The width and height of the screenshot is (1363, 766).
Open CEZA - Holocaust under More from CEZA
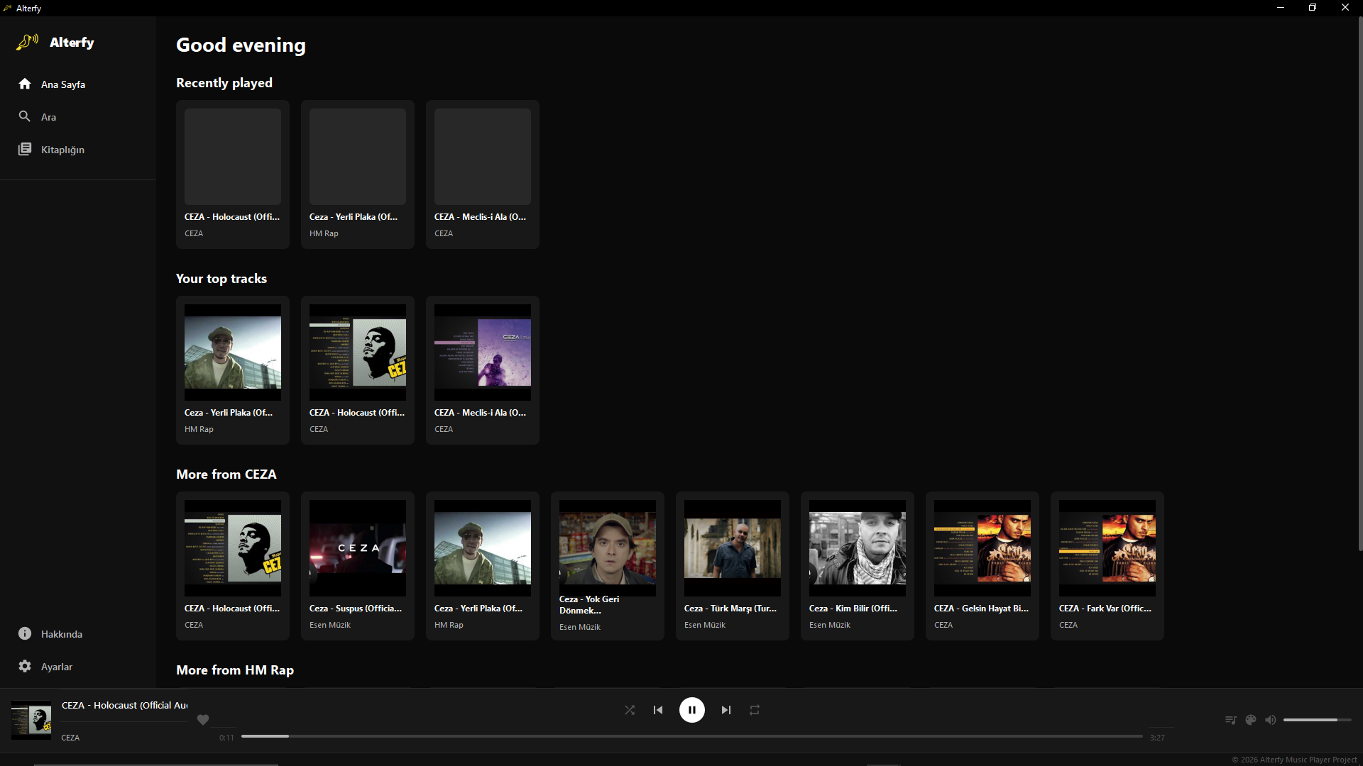(x=233, y=566)
